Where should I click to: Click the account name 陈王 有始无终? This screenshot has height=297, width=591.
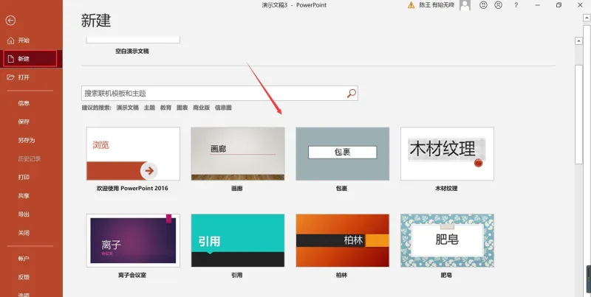(437, 5)
